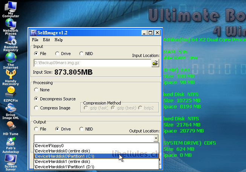This screenshot has width=246, height=172.
Task: Open the Help menu
Action: 59,40
